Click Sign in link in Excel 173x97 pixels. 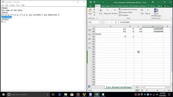[160, 6]
